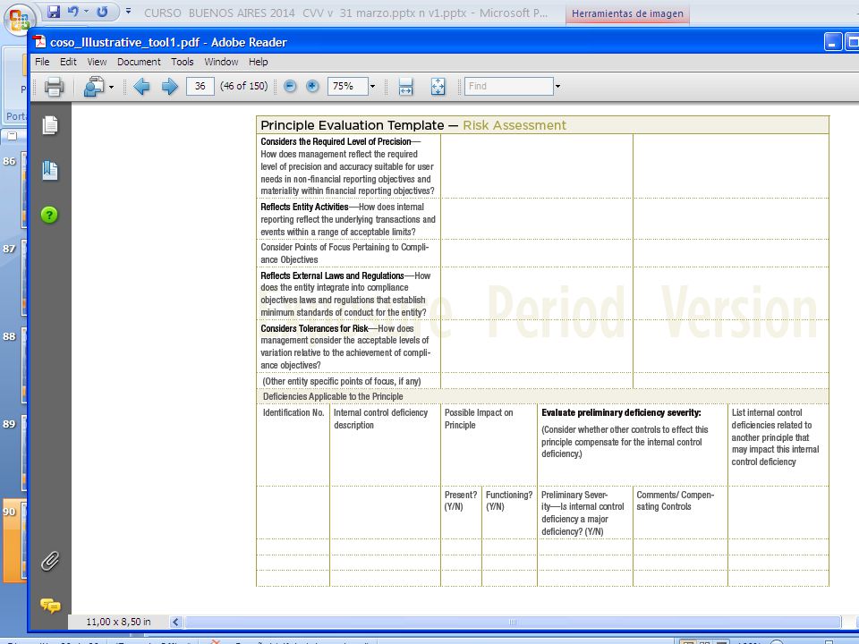Open the View menu

[97, 62]
